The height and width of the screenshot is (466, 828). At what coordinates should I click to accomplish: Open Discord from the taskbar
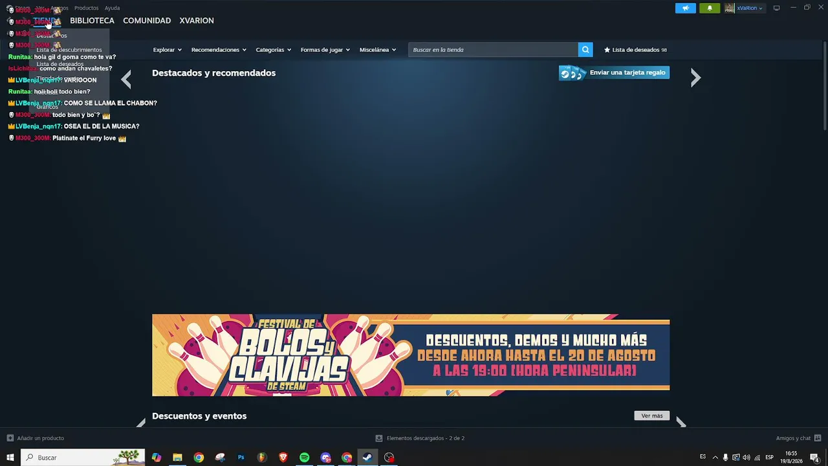(325, 458)
